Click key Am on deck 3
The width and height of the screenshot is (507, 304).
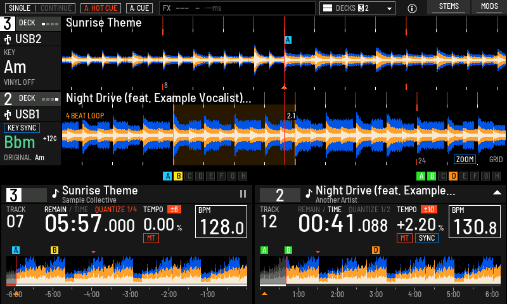click(x=15, y=67)
